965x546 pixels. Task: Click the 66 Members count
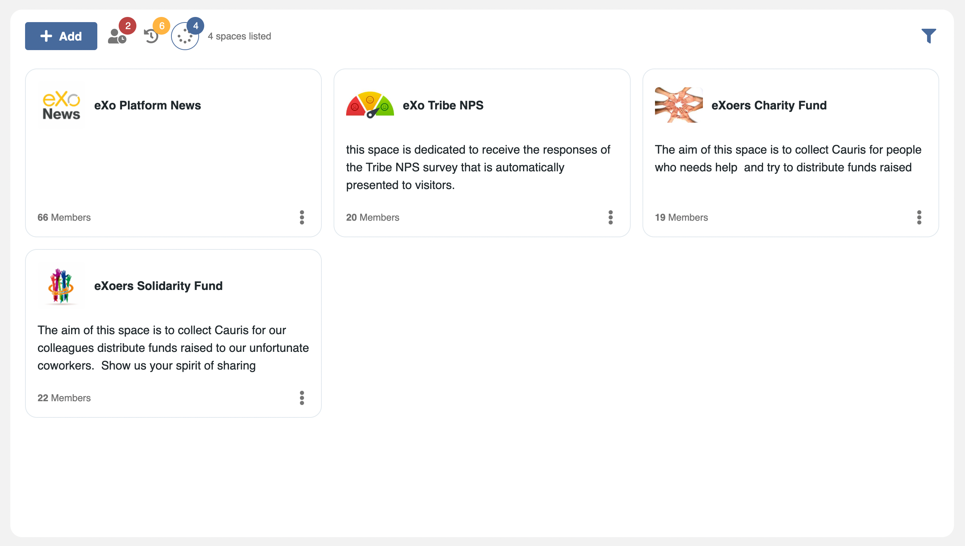tap(64, 217)
